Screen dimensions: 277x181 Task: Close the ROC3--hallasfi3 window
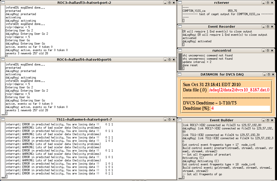(174, 3)
